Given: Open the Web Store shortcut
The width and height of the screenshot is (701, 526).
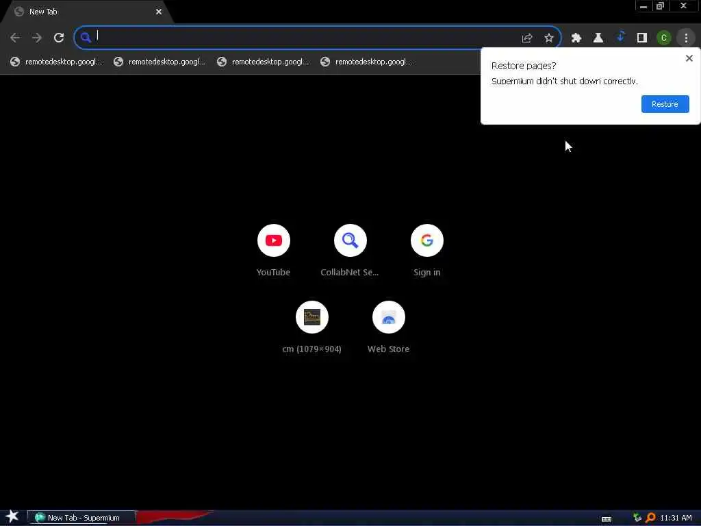Looking at the screenshot, I should click(x=389, y=328).
